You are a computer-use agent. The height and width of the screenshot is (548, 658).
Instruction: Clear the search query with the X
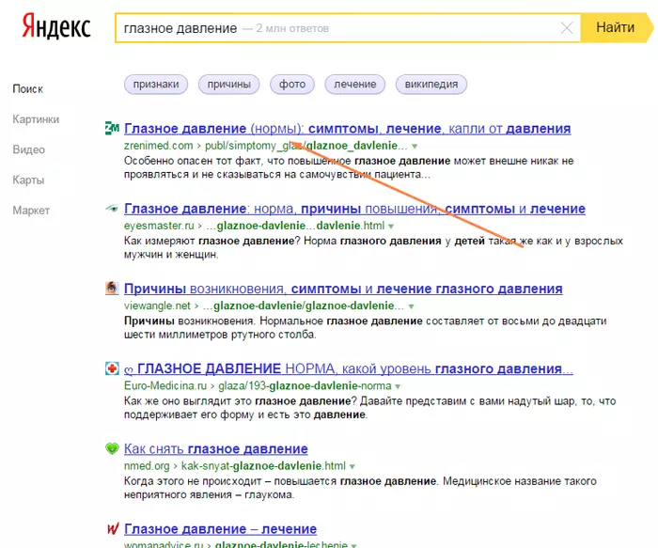(x=567, y=28)
